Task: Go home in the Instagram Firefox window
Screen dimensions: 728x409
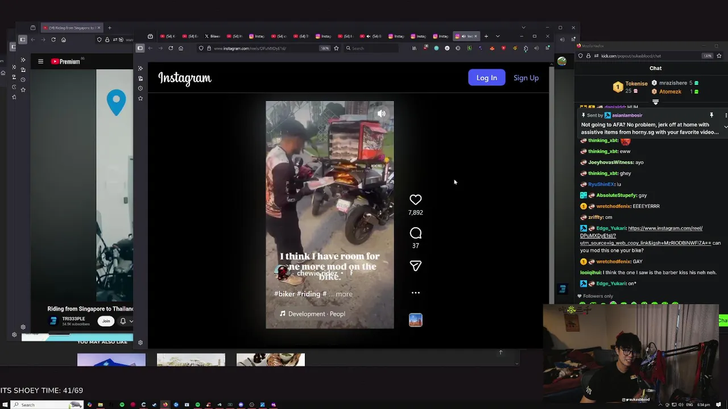Action: point(181,48)
